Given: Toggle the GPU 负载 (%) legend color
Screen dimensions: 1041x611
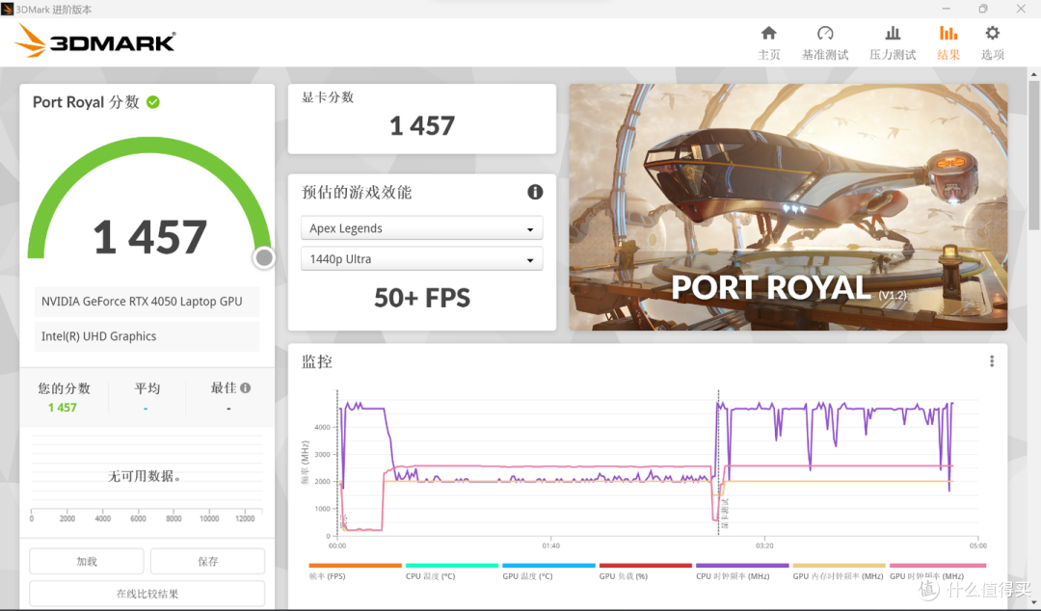Looking at the screenshot, I should (x=645, y=566).
